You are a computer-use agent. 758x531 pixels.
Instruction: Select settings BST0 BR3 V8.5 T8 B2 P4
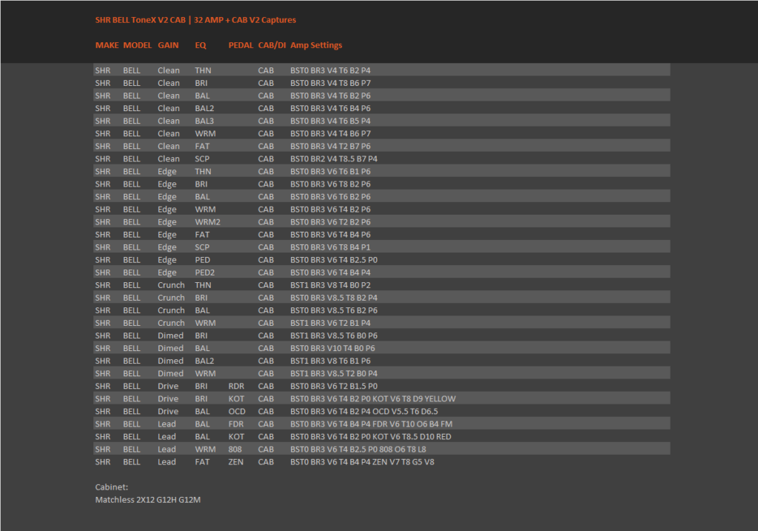coord(334,298)
